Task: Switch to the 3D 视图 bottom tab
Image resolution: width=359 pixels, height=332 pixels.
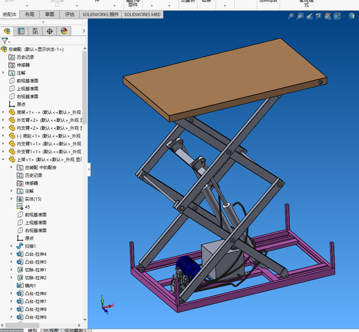Action: pyautogui.click(x=51, y=330)
